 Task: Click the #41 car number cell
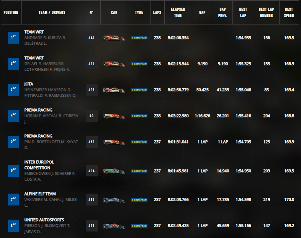point(92,38)
